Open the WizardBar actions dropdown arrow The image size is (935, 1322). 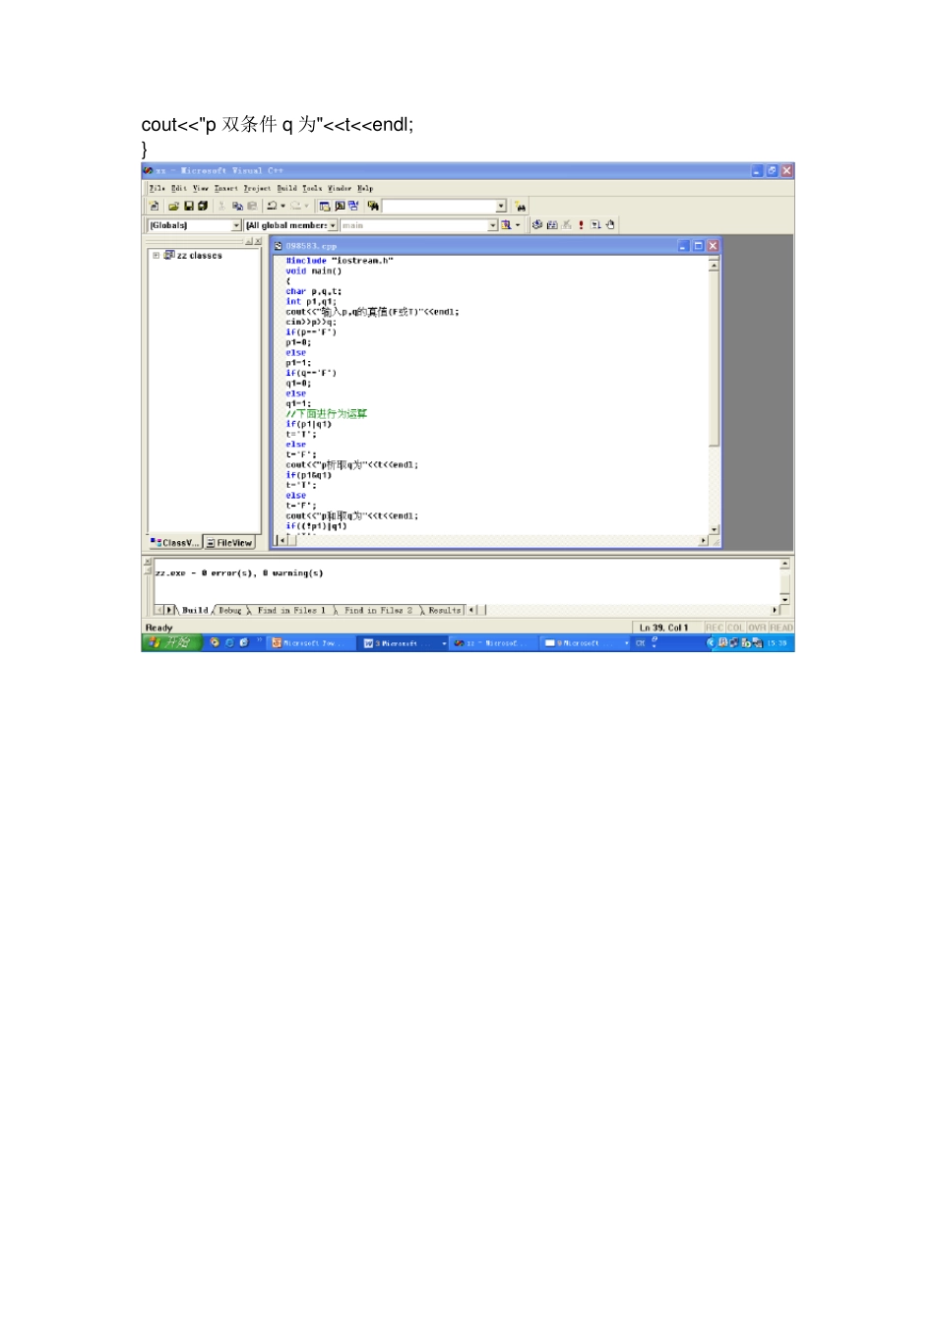pos(518,225)
